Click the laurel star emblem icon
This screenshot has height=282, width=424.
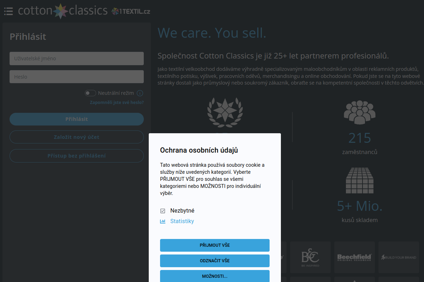(x=225, y=112)
